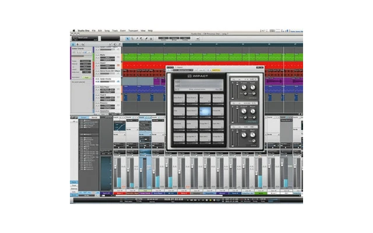
Task: Select the Split tool in the toolbar
Action: pos(137,39)
